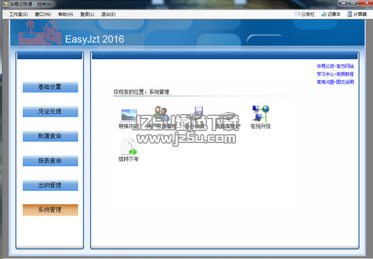Image resolution: width=373 pixels, height=259 pixels.
Task: Select the 报表查询 sidebar button
Action: pyautogui.click(x=50, y=161)
